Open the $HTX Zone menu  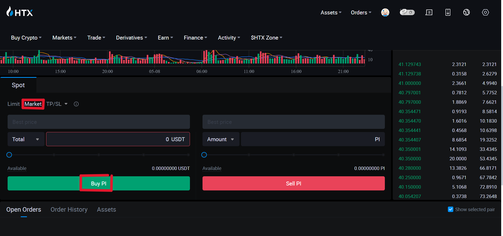266,38
